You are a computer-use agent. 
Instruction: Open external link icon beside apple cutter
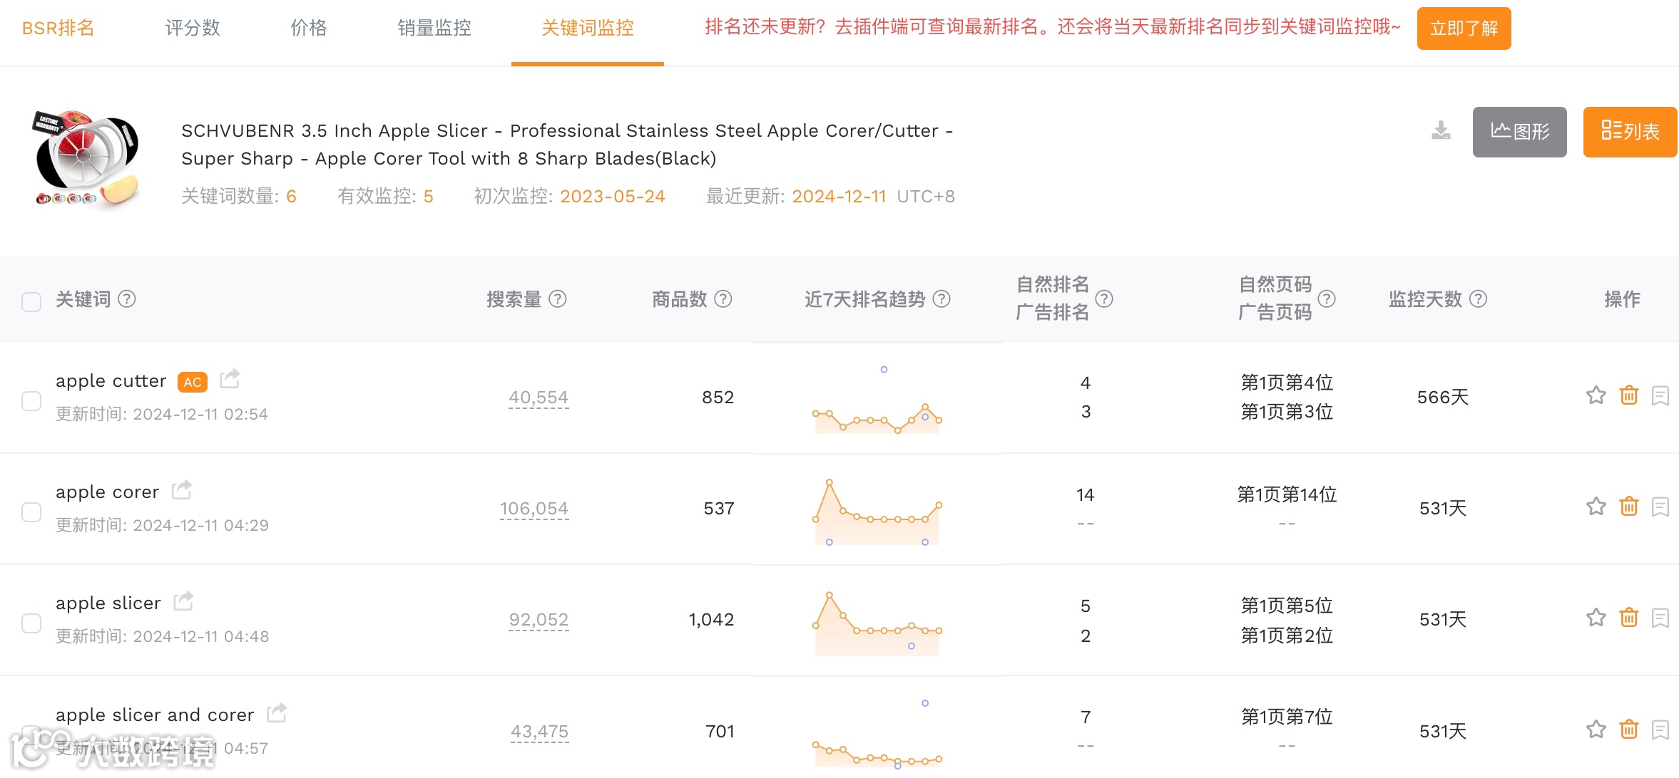(229, 379)
